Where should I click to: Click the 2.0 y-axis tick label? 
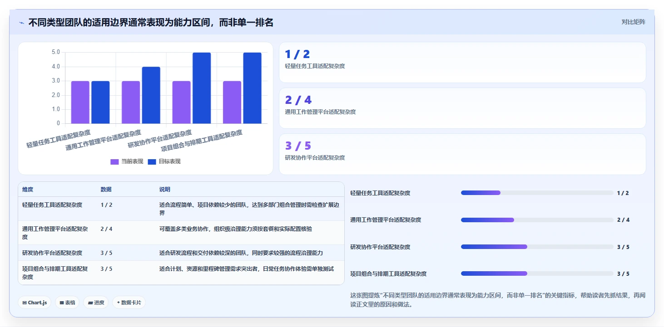click(x=55, y=95)
